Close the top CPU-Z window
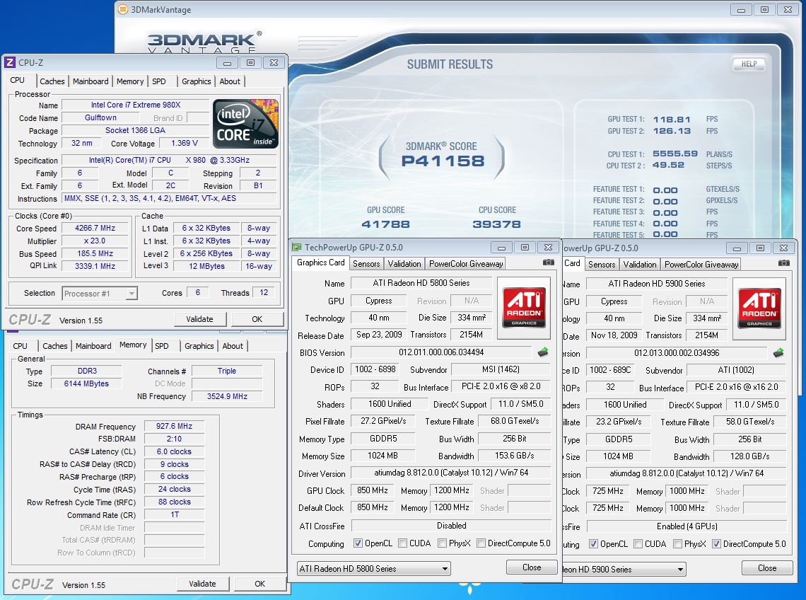Image resolution: width=806 pixels, height=600 pixels. click(x=274, y=63)
